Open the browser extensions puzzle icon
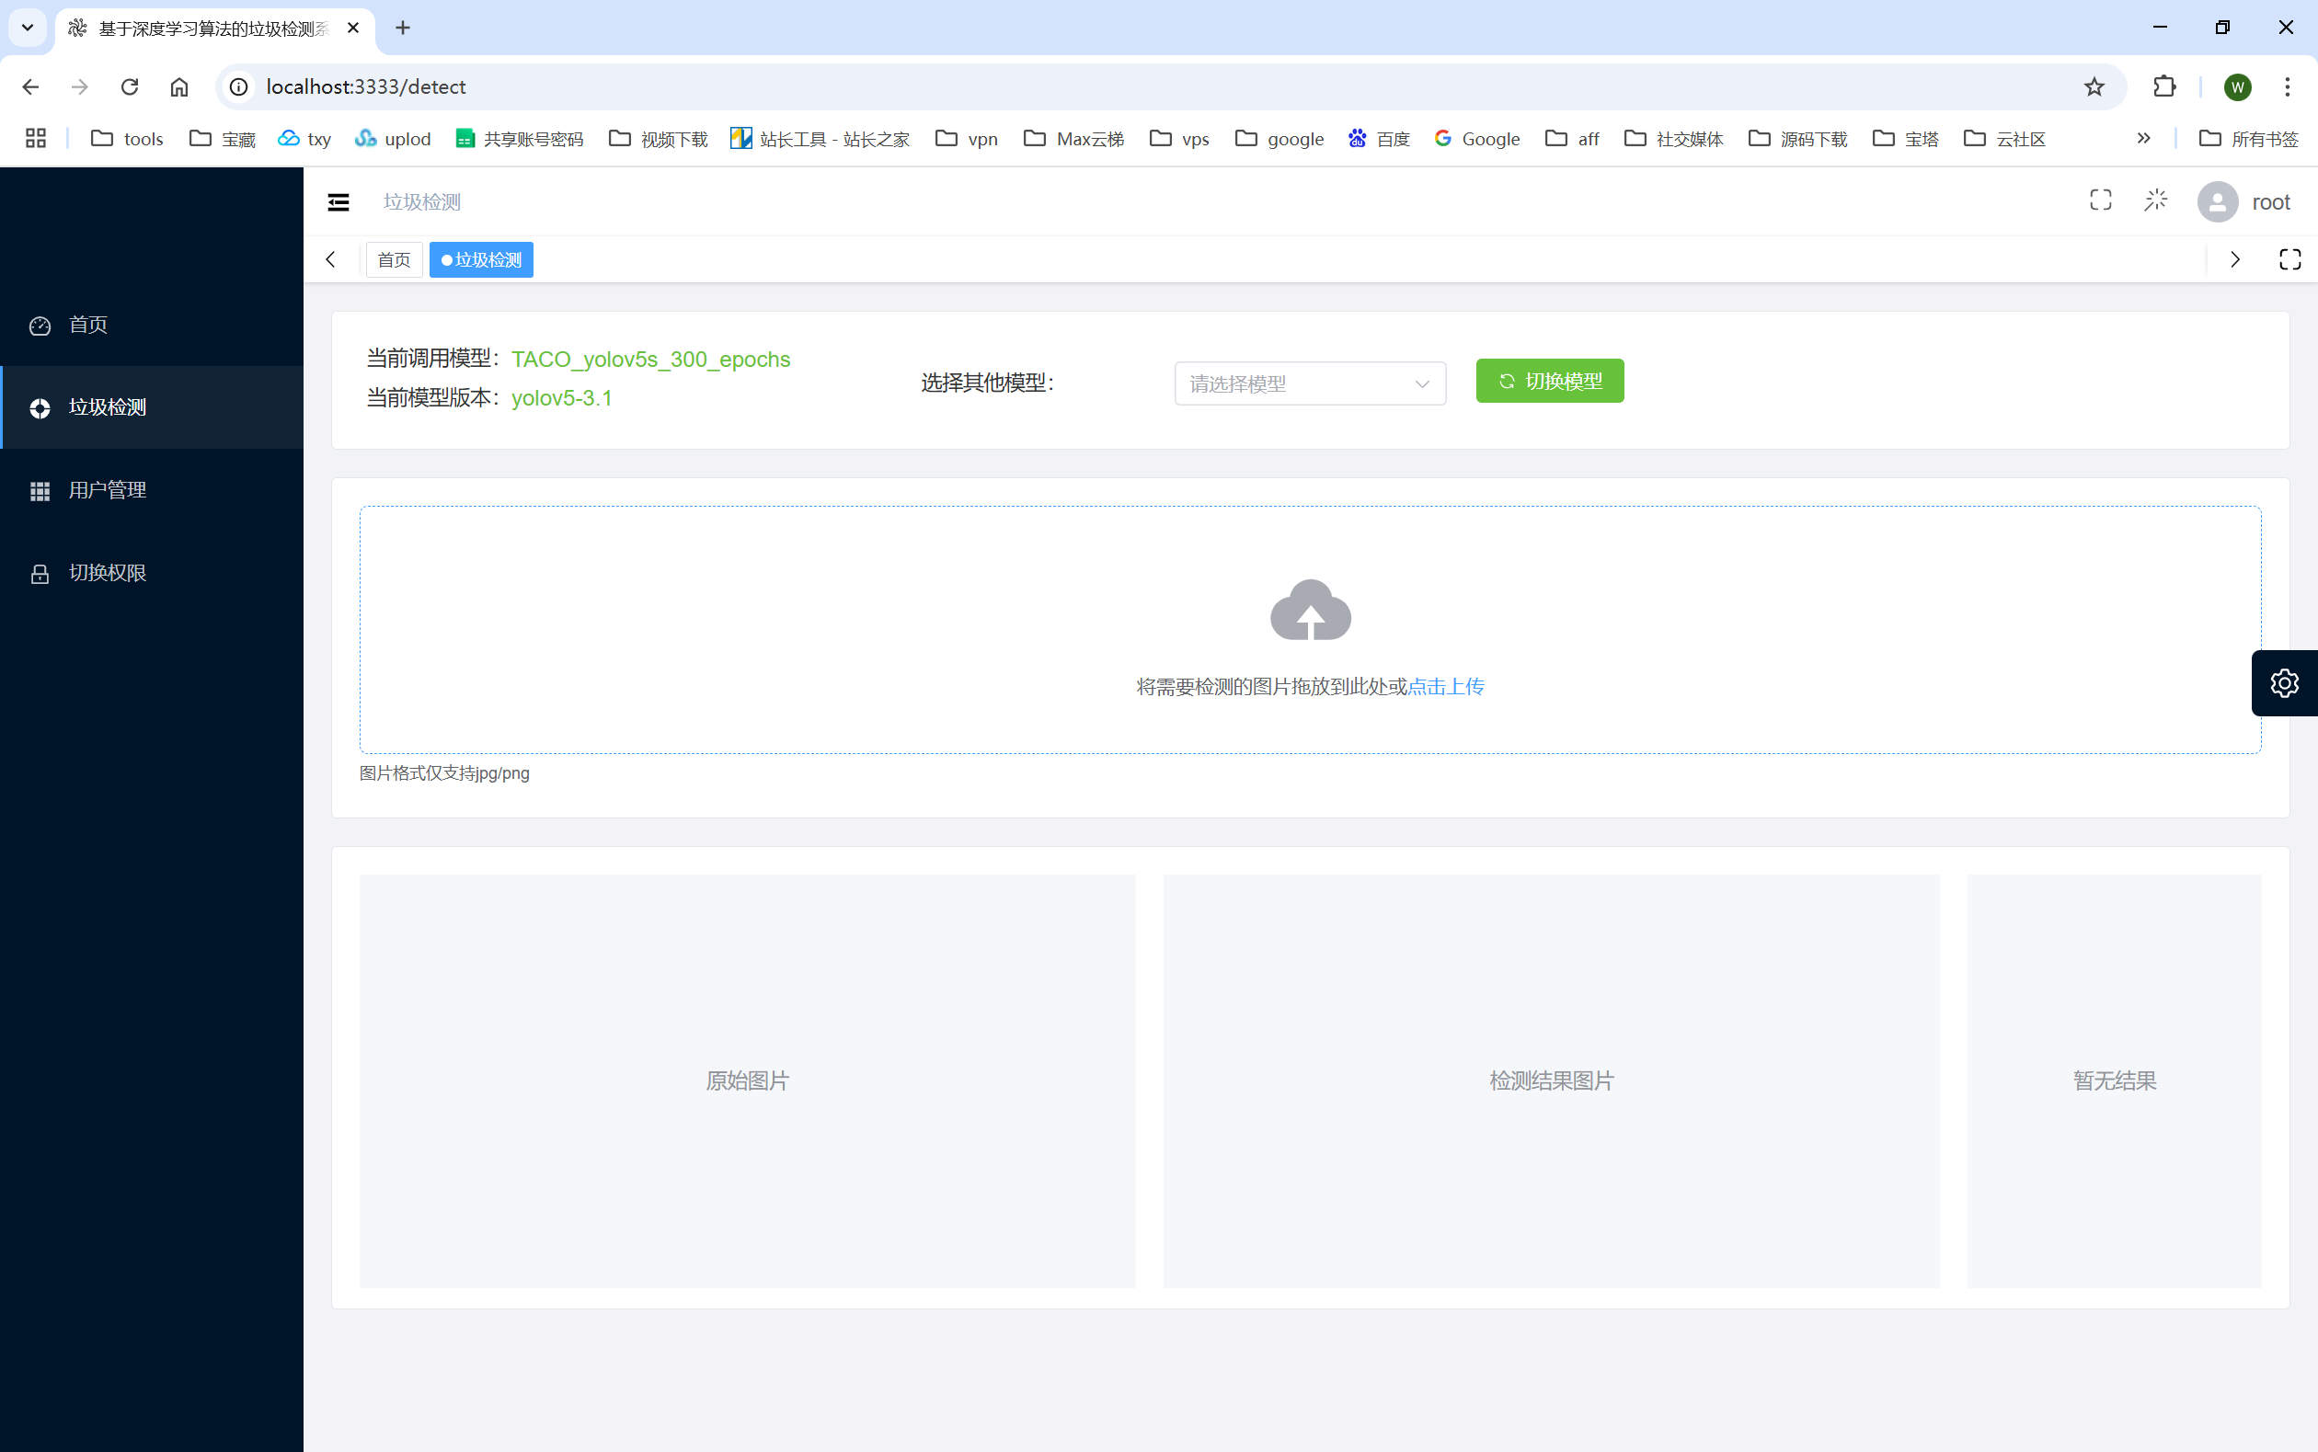 pos(2164,86)
